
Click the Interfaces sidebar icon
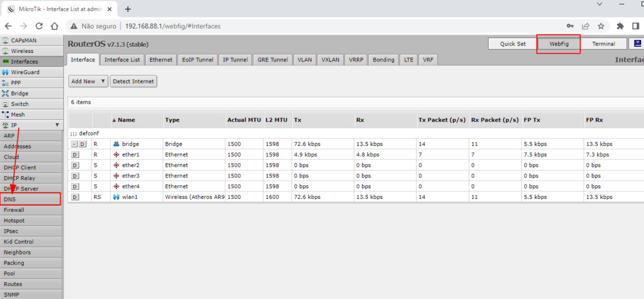point(5,61)
